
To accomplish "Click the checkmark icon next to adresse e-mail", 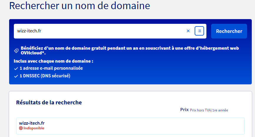I will click(16, 68).
